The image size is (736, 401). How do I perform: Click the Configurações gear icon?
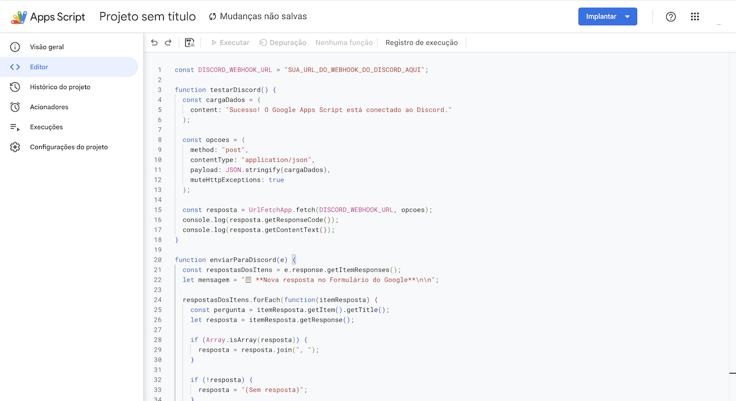(x=16, y=147)
